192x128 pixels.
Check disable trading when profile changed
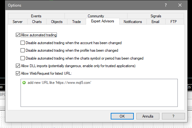[x=22, y=50]
